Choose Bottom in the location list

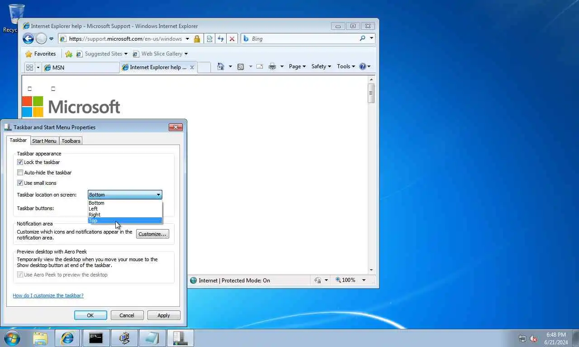[125, 203]
